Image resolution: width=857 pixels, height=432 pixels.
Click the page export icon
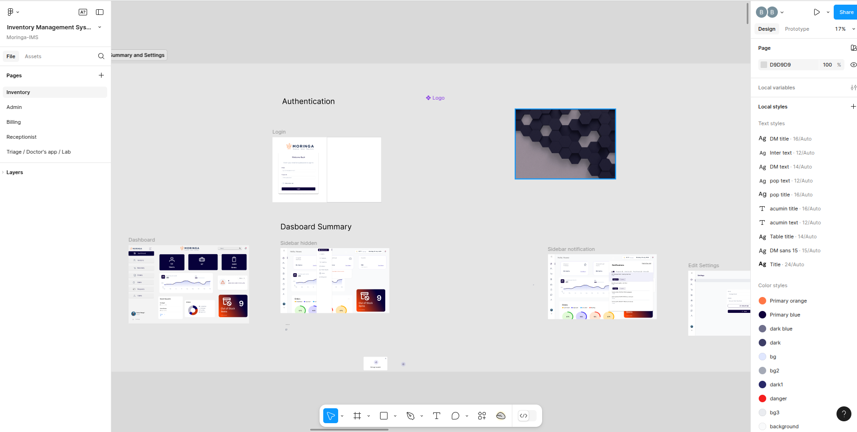853,48
